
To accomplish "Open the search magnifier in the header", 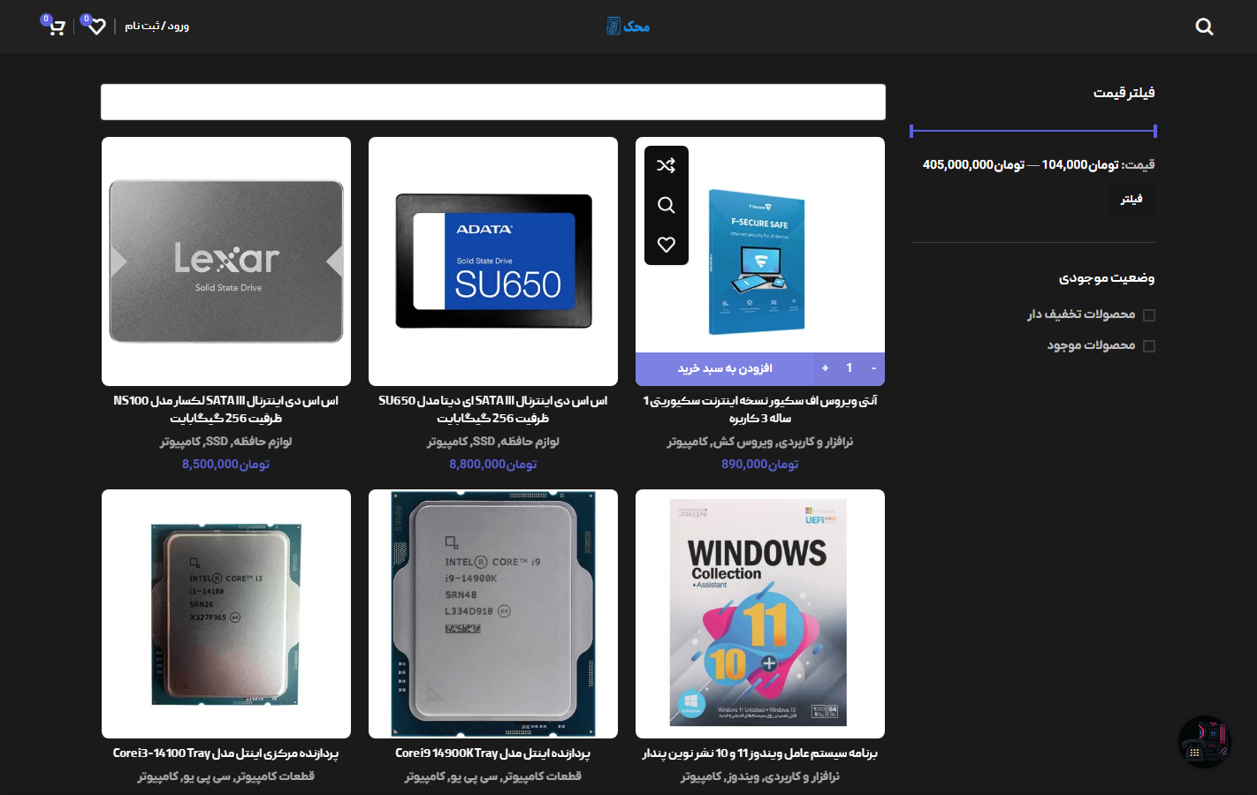I will tap(1204, 26).
